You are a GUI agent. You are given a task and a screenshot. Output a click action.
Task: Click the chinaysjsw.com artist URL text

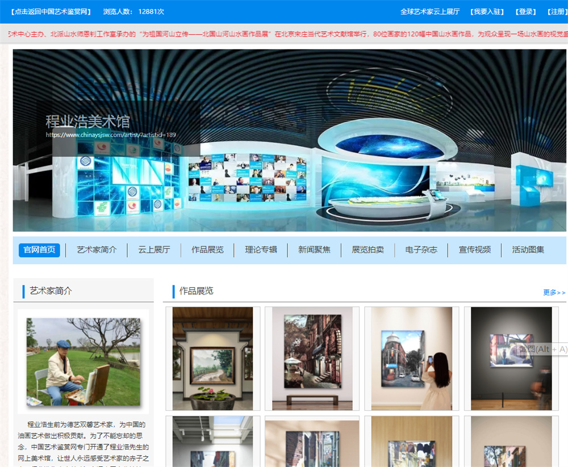click(111, 135)
